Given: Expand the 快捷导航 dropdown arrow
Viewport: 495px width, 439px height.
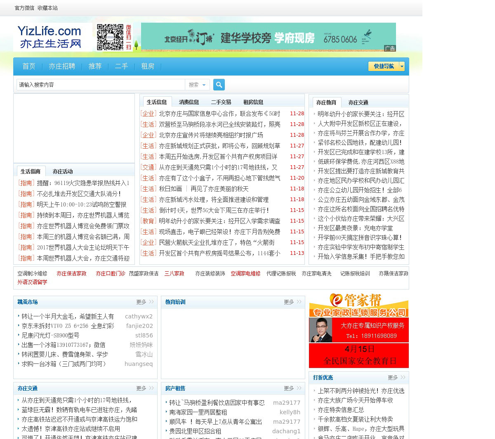Looking at the screenshot, I should coord(402,66).
